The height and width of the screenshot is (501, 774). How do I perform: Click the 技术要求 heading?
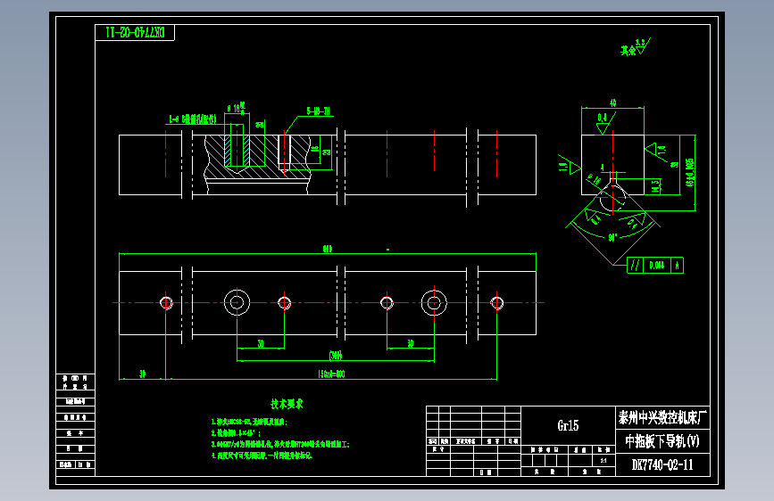pyautogui.click(x=287, y=404)
